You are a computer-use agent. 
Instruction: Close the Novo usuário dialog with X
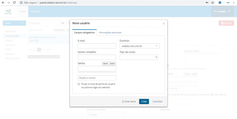pyautogui.click(x=164, y=23)
